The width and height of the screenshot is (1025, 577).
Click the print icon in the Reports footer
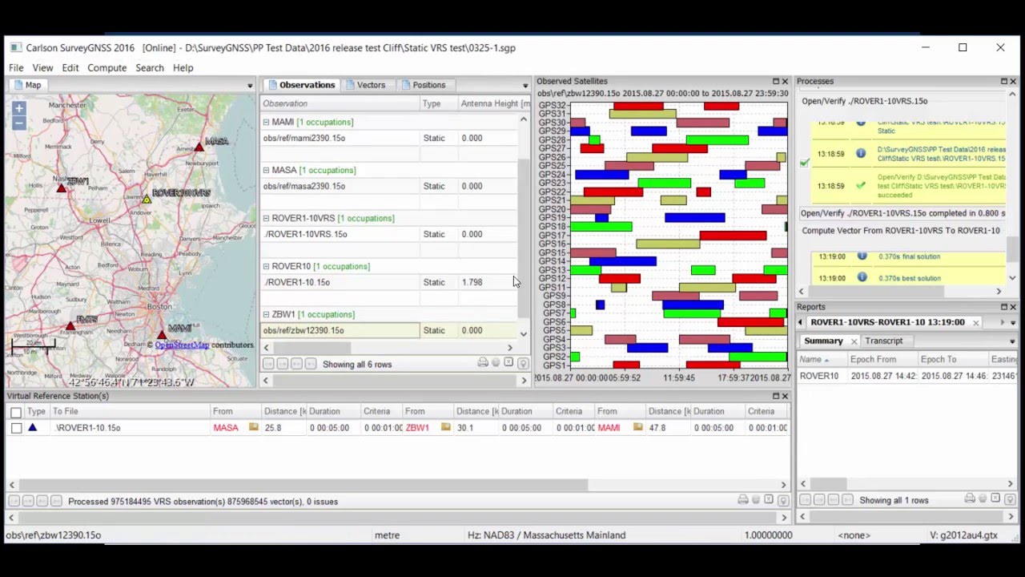coord(970,499)
